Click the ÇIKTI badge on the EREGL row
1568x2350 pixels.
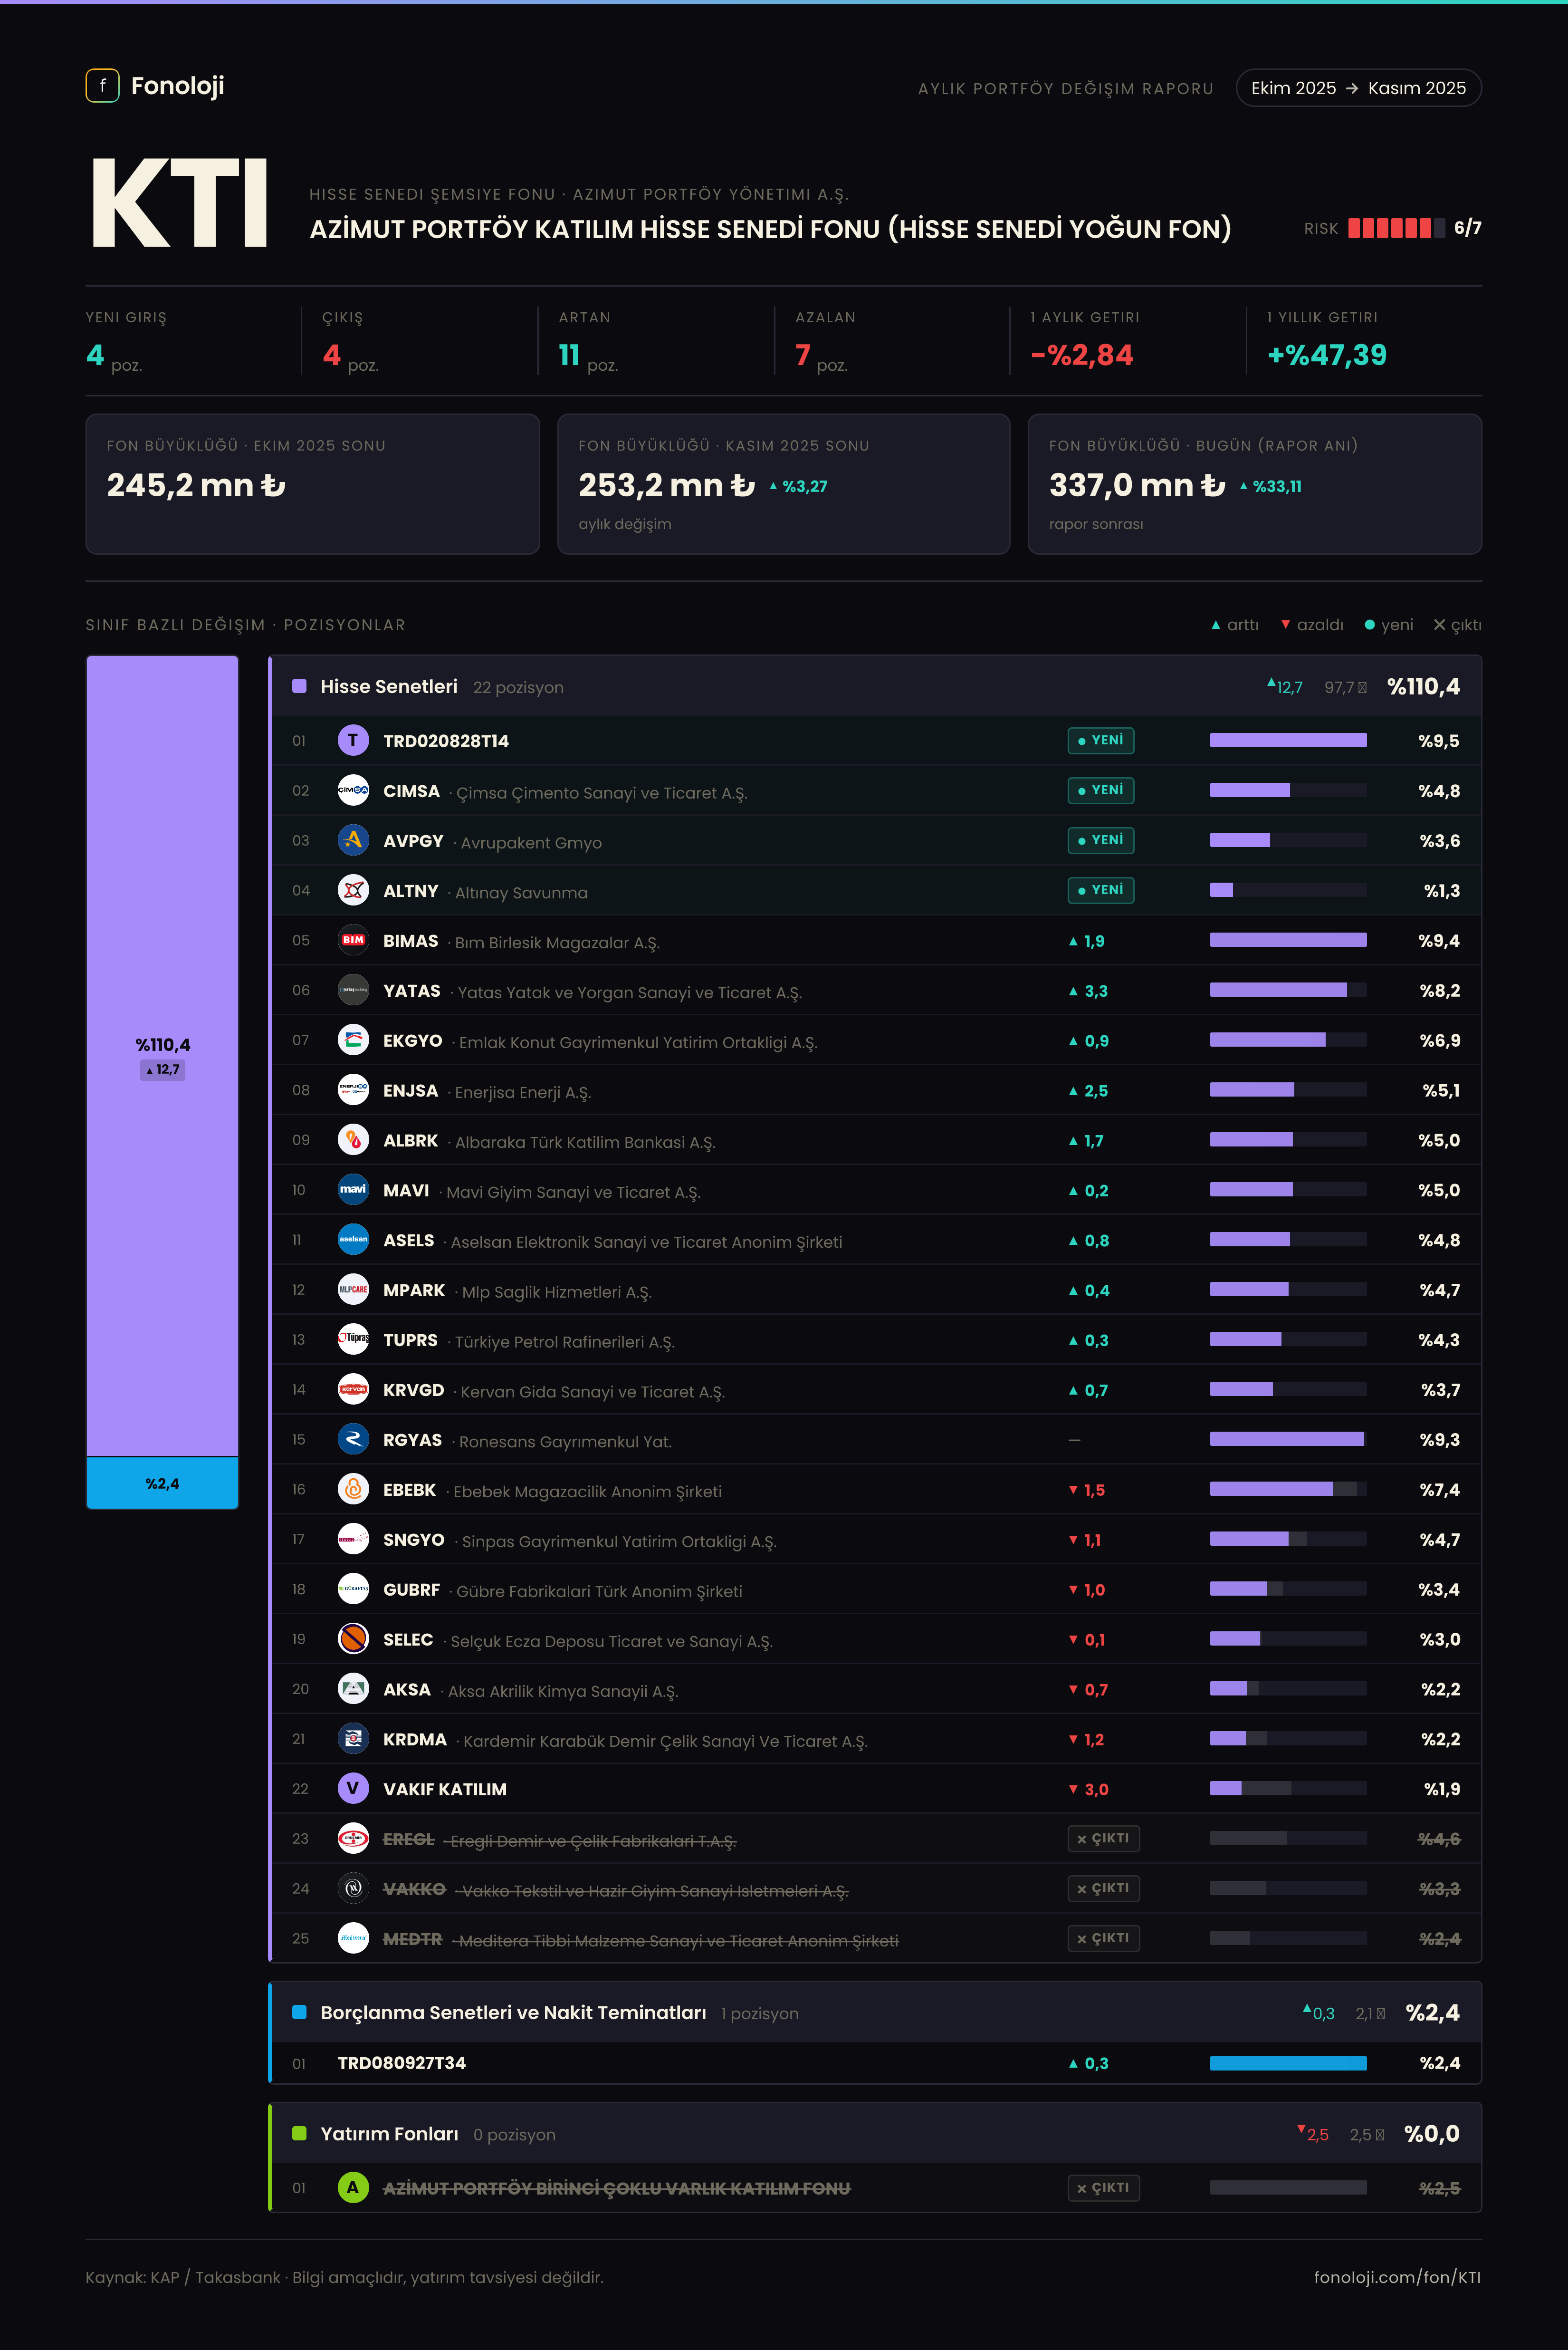coord(1103,1839)
